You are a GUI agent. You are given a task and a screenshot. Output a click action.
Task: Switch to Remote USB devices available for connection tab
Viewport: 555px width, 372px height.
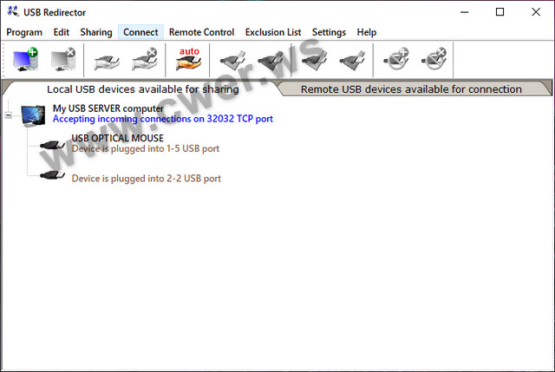point(411,88)
